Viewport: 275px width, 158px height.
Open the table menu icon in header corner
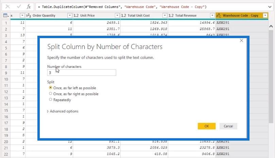6,15
